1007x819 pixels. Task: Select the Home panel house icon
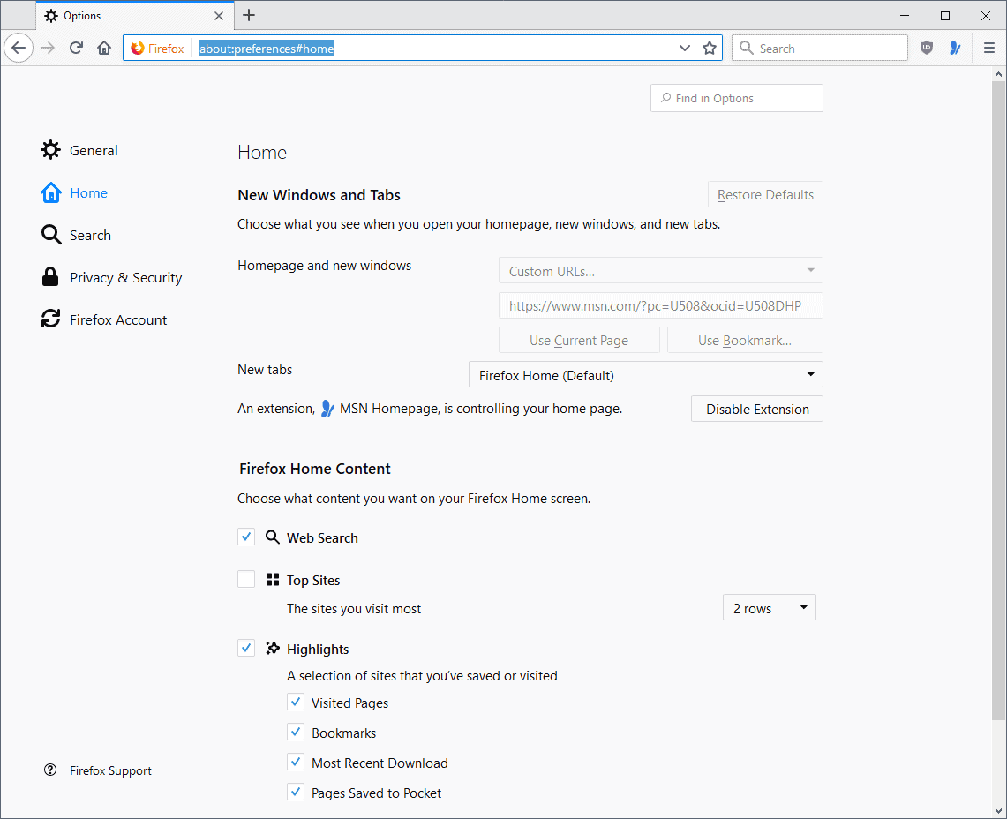click(x=50, y=192)
